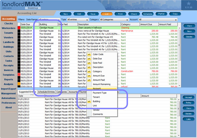Image resolution: width=197 pixels, height=138 pixels.
Task: Sort by Amount Due column header
Action: [x=149, y=24]
